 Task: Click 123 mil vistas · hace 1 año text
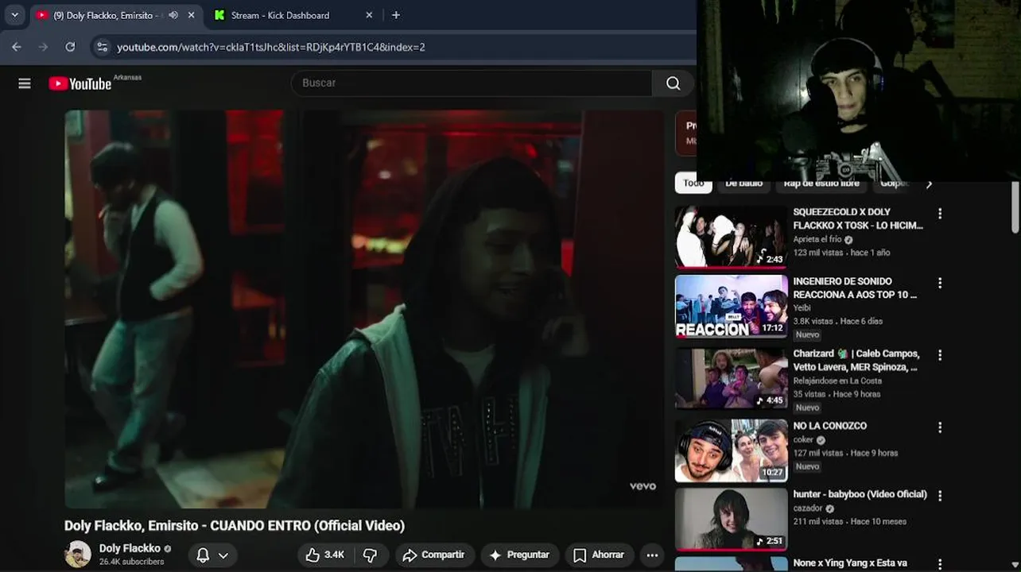pos(841,253)
